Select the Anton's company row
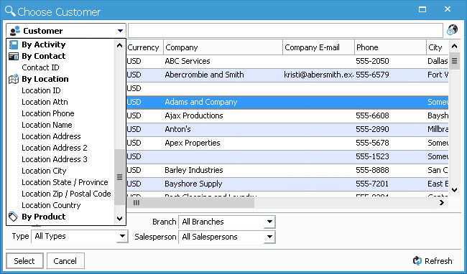The height and width of the screenshot is (274, 467). pyautogui.click(x=287, y=129)
